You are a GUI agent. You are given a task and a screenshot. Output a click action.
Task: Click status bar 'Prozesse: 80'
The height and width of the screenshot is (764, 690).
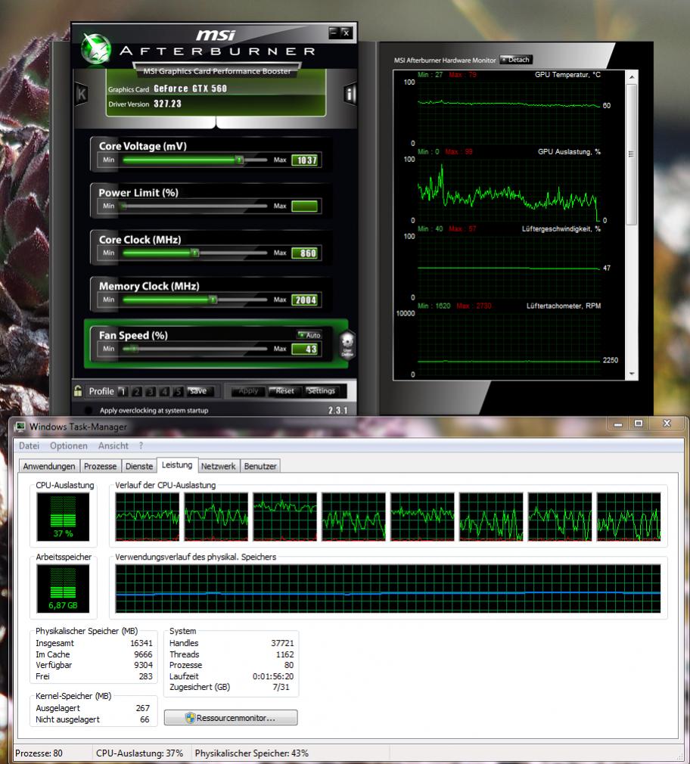point(39,753)
